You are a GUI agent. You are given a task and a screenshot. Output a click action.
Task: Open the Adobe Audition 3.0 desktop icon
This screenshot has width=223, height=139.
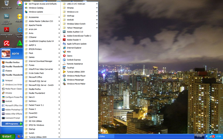6,19
